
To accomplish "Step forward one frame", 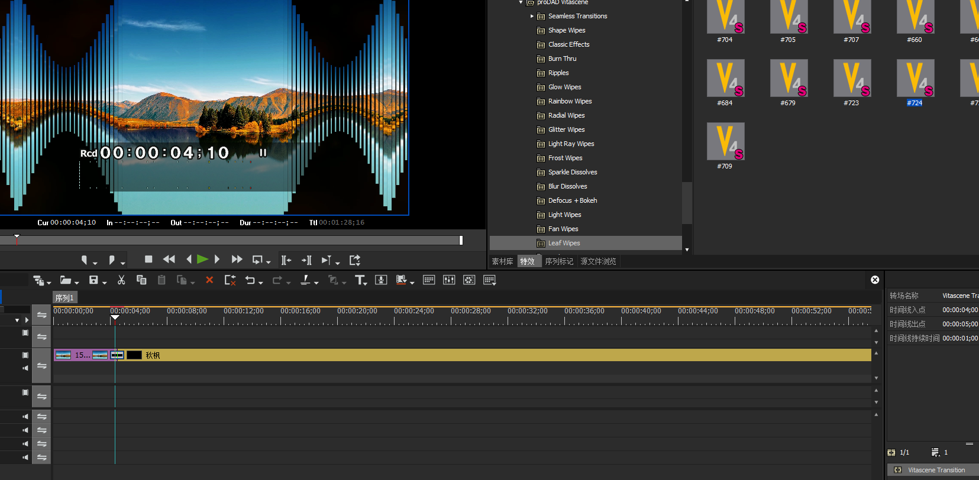I will click(217, 259).
